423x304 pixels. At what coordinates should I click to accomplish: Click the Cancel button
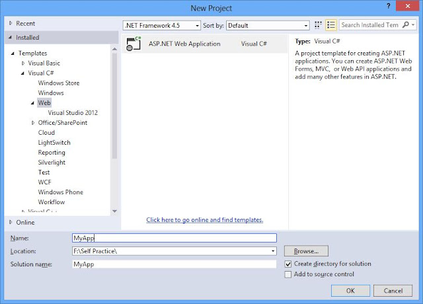point(393,291)
